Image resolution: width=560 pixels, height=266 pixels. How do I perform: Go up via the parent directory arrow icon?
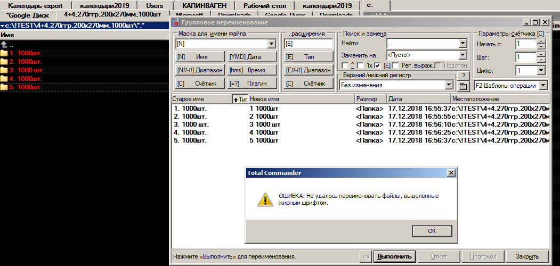(x=4, y=45)
